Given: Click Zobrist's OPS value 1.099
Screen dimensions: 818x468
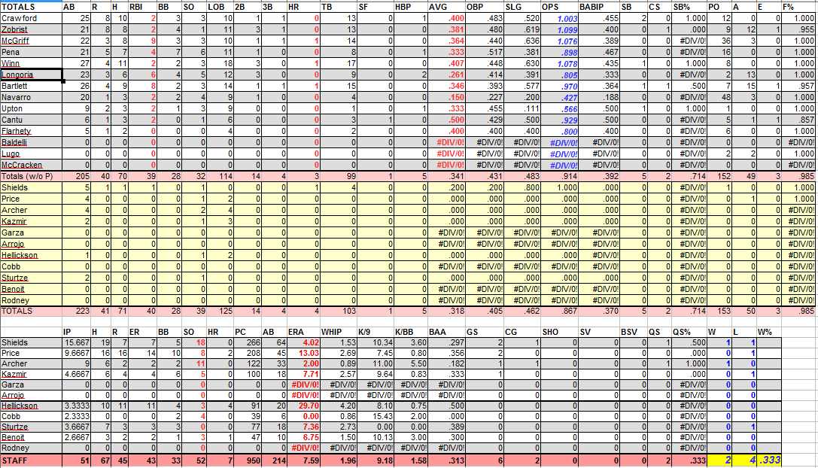Looking at the screenshot, I should point(560,30).
